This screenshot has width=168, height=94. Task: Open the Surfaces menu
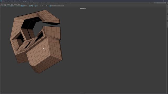click(46, 3)
